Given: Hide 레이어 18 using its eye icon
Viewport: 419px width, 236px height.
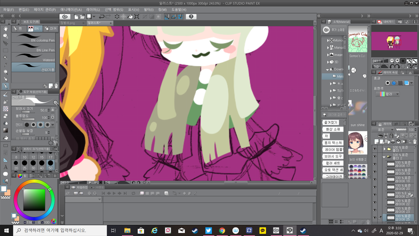Looking at the screenshot, I should (x=375, y=179).
